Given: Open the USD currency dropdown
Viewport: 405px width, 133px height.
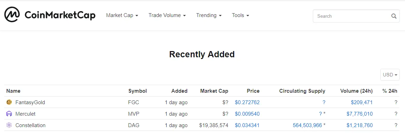Looking at the screenshot, I should pyautogui.click(x=390, y=75).
